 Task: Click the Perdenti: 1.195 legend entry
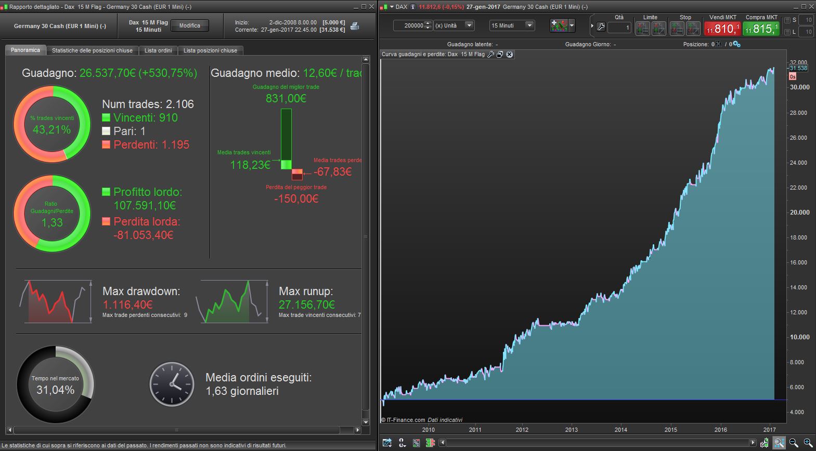[146, 144]
